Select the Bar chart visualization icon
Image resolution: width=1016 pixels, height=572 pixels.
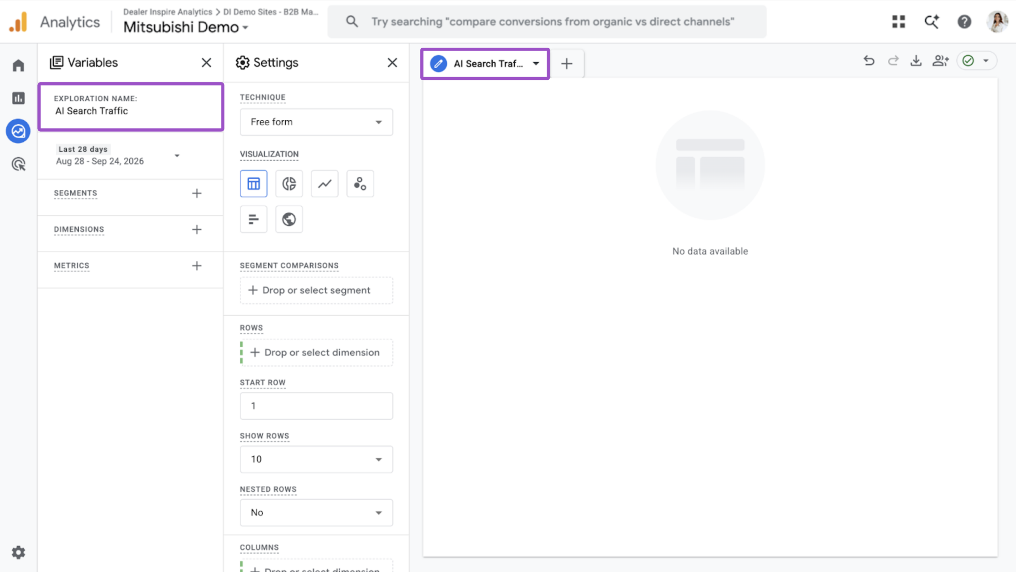(x=254, y=219)
